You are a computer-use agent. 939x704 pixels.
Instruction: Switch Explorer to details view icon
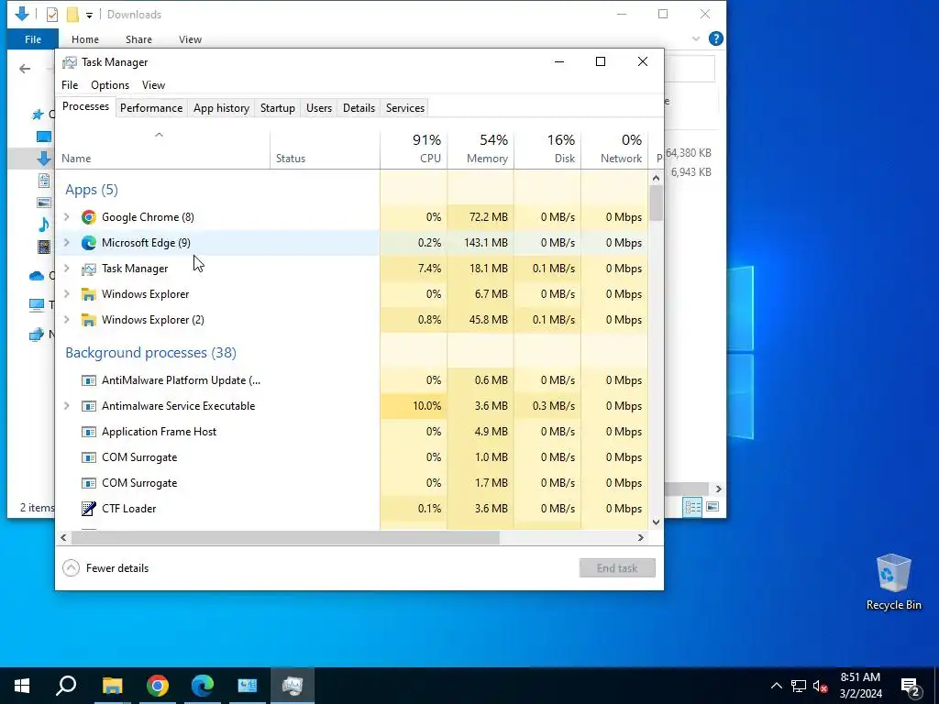693,507
